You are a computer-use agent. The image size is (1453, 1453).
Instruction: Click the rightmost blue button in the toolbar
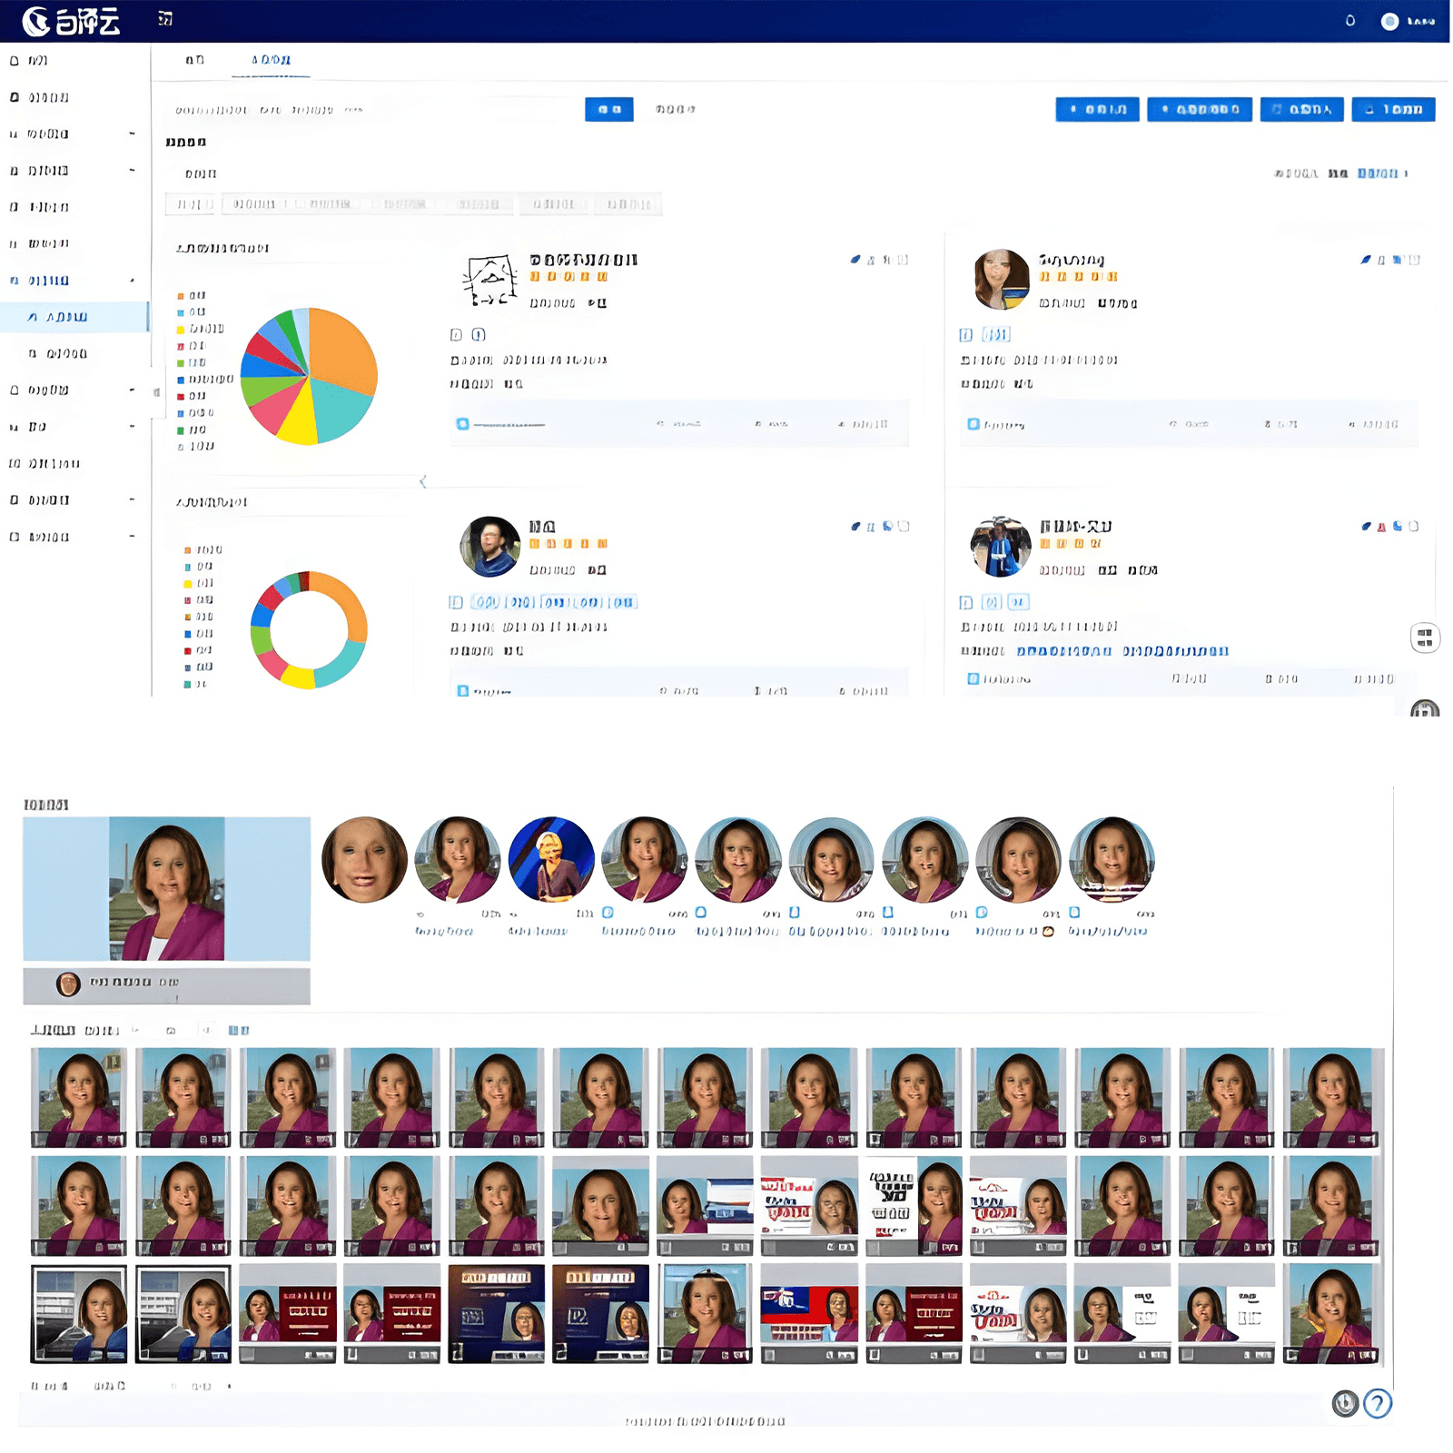[x=1393, y=109]
